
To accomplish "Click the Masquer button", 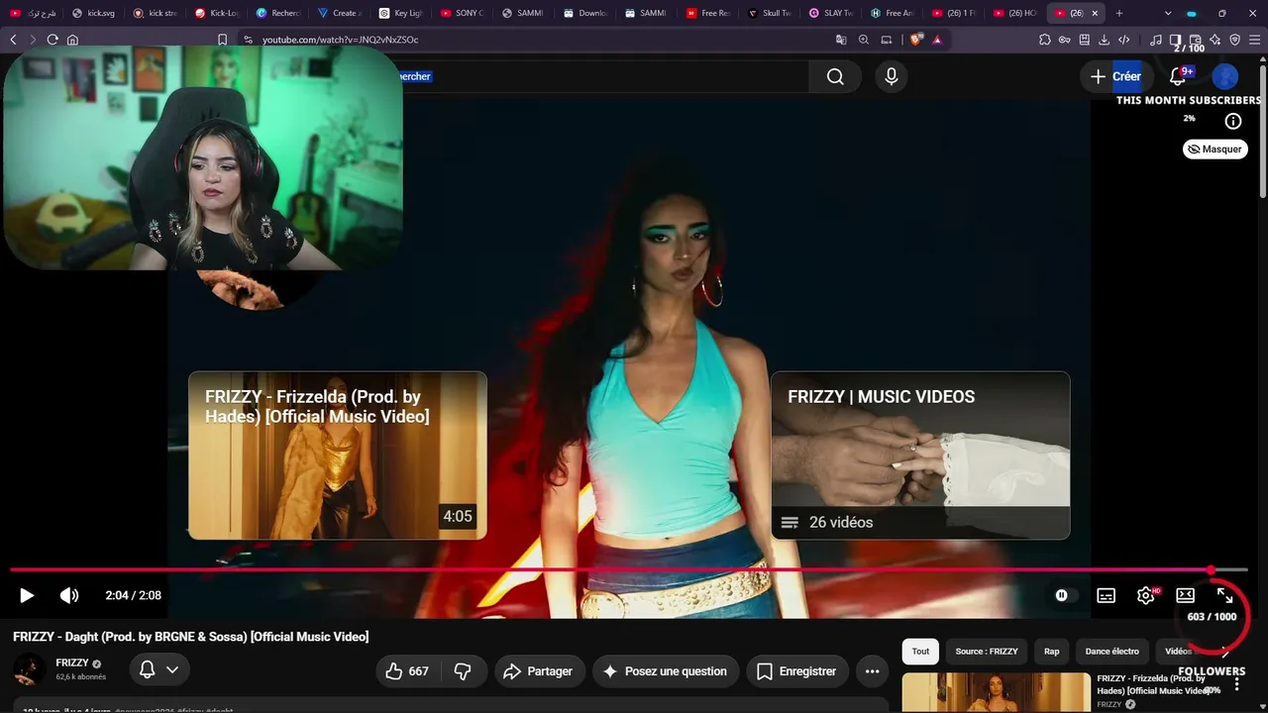I will 1215,149.
